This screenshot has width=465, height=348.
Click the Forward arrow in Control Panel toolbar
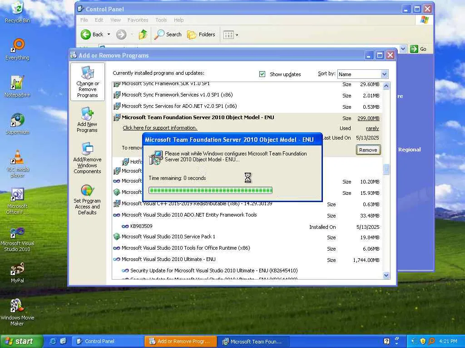click(121, 34)
